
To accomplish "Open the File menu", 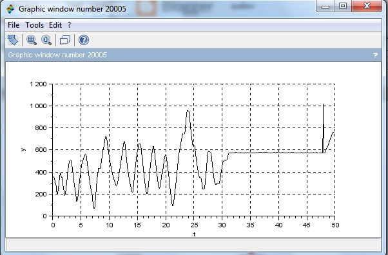I will 14,25.
